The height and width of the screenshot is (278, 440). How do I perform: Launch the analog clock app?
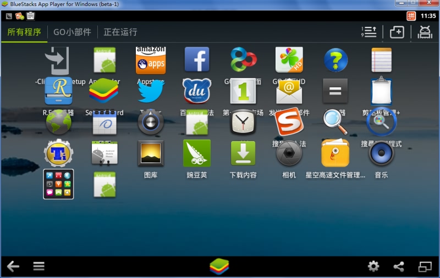pyautogui.click(x=243, y=122)
